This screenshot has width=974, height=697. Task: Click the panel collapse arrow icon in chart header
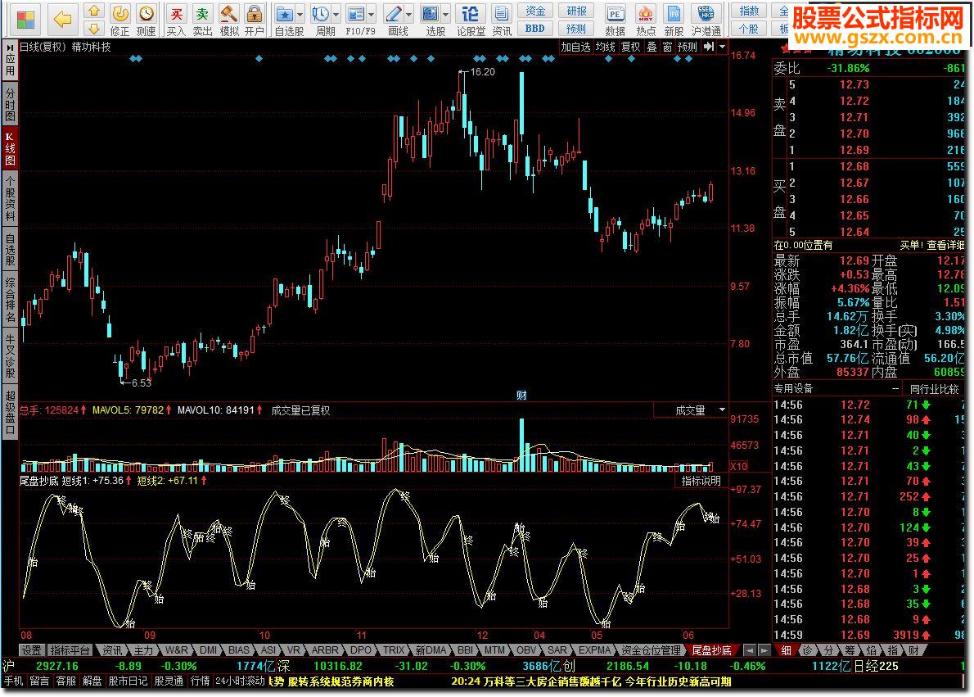click(709, 47)
